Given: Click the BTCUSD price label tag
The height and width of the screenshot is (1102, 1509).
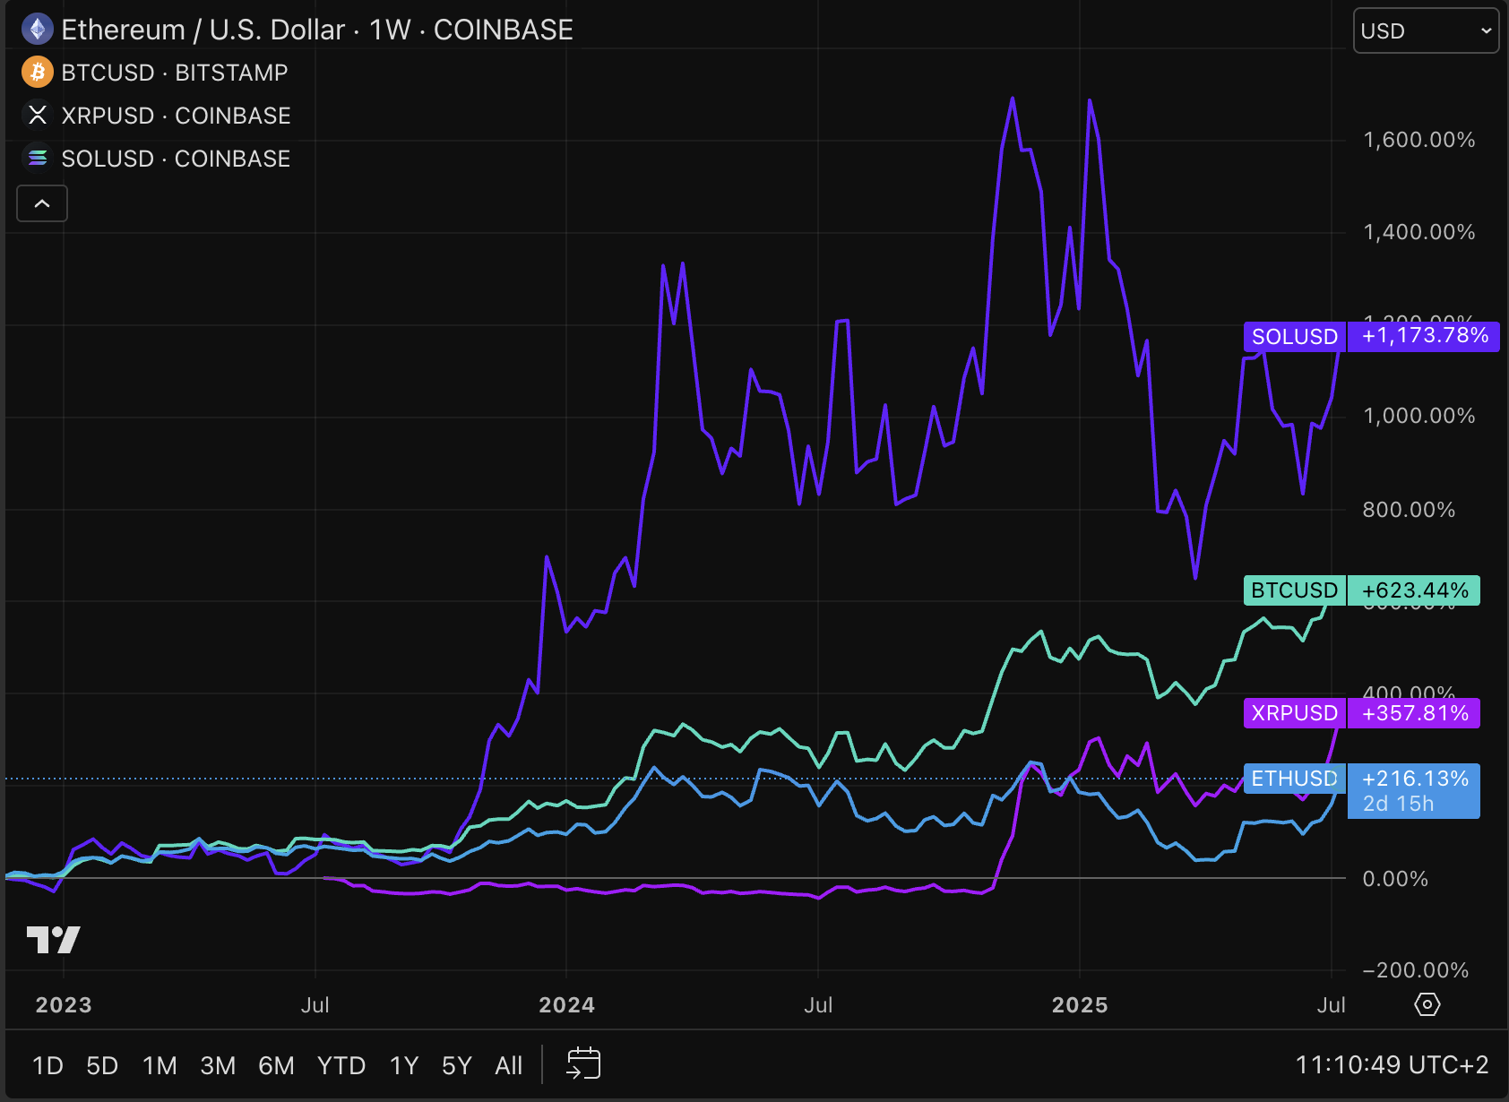Looking at the screenshot, I should [1294, 590].
